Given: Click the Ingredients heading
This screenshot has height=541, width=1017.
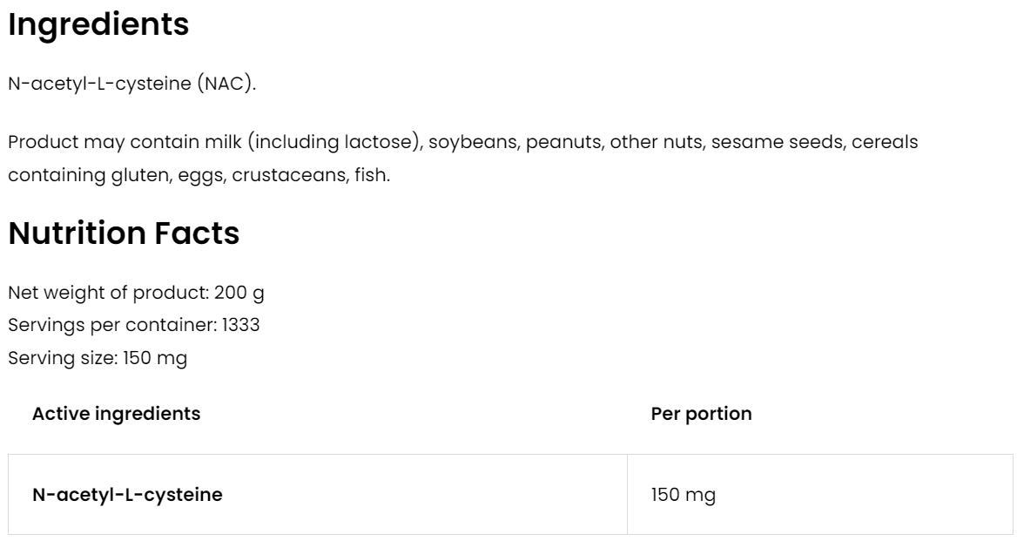Looking at the screenshot, I should (98, 25).
